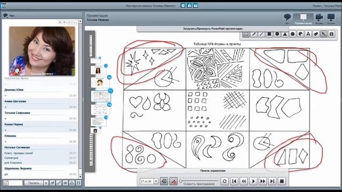Adjust the playback speed slider handle
The image size is (342, 192).
coord(181,181)
